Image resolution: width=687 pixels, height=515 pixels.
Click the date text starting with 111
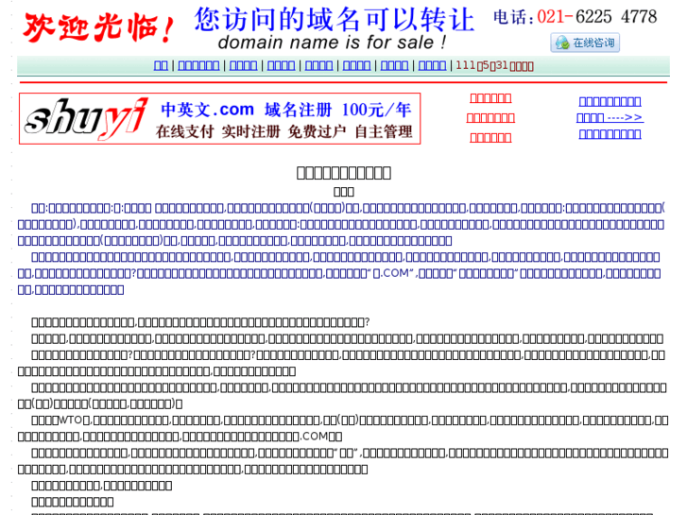pyautogui.click(x=494, y=66)
